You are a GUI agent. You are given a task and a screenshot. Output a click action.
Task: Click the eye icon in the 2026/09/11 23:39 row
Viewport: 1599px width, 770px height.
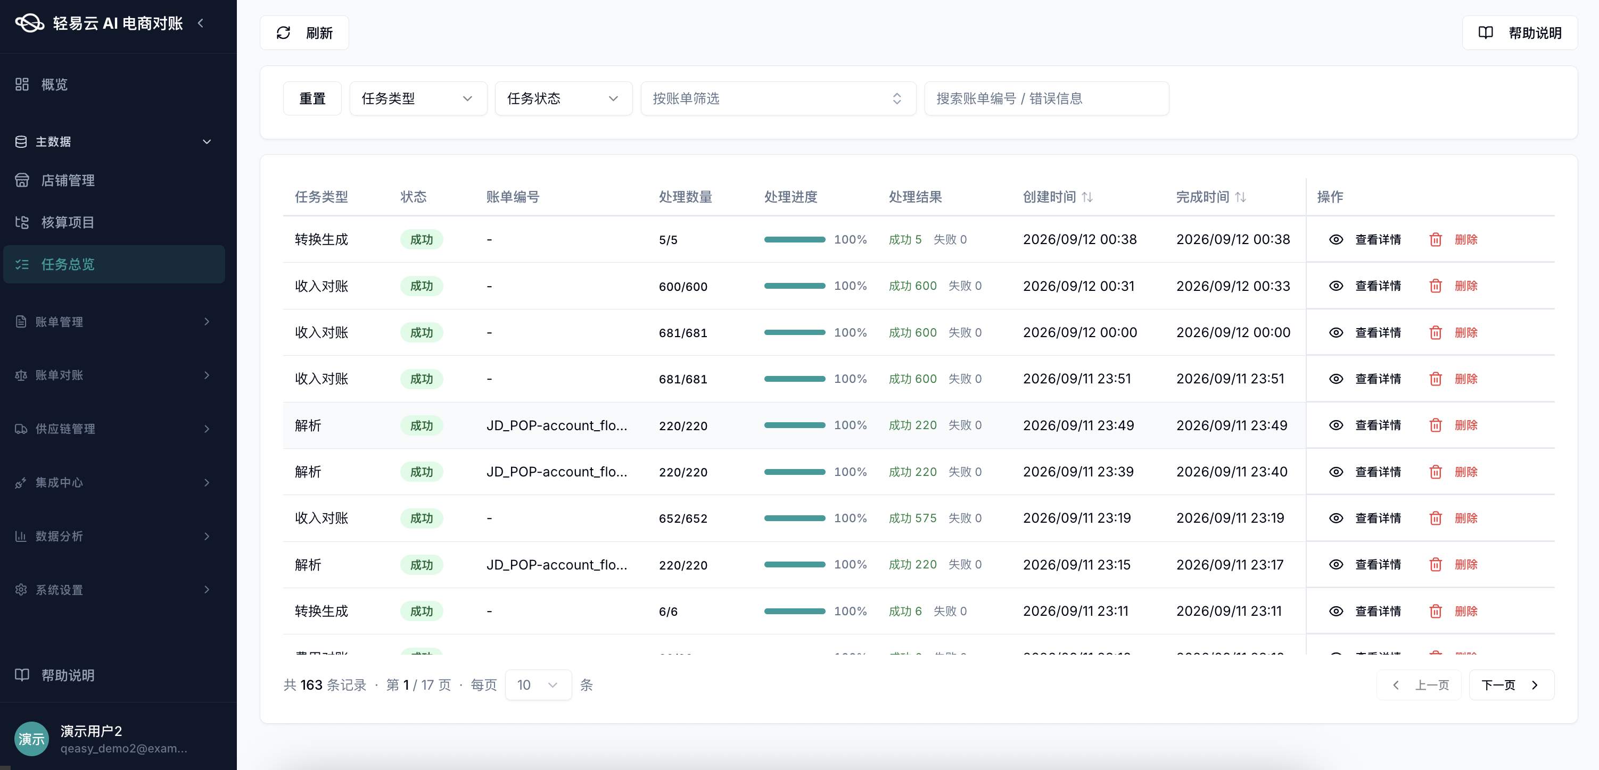[x=1336, y=472]
